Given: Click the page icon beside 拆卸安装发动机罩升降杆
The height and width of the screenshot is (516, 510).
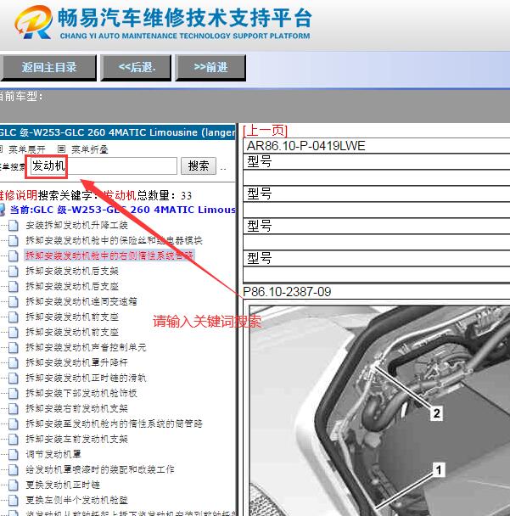Looking at the screenshot, I should click(14, 362).
